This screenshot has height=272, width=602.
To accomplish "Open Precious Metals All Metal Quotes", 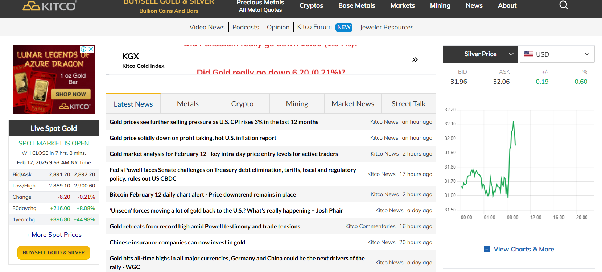I will (x=260, y=6).
